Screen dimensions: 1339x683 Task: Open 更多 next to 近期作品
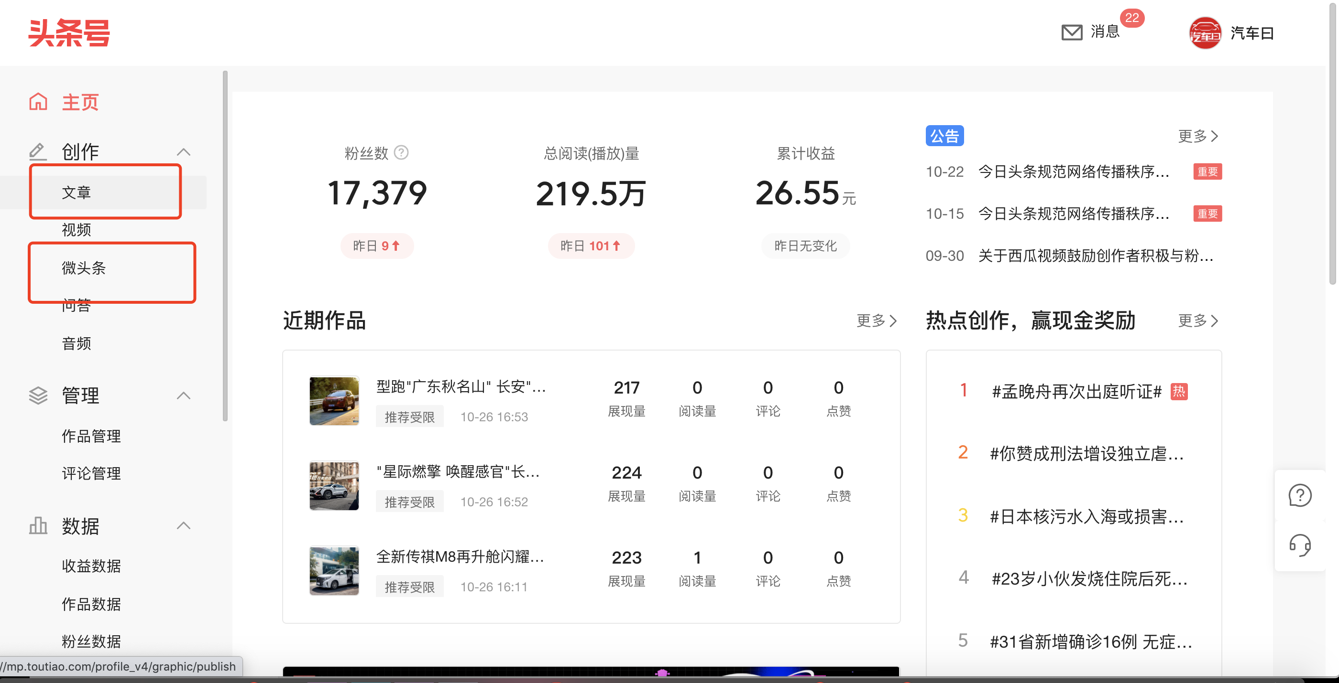tap(877, 321)
